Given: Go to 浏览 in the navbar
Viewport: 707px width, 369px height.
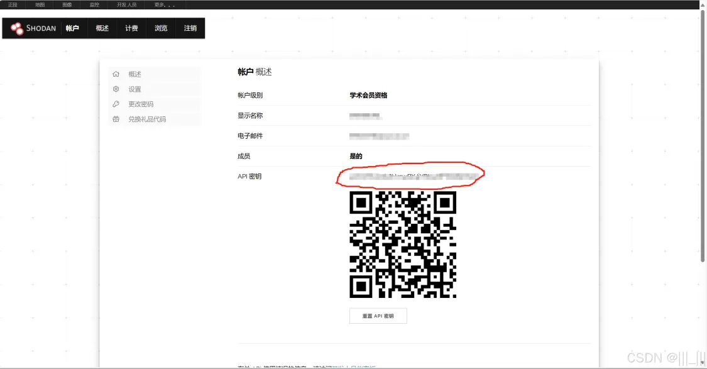Looking at the screenshot, I should click(161, 28).
